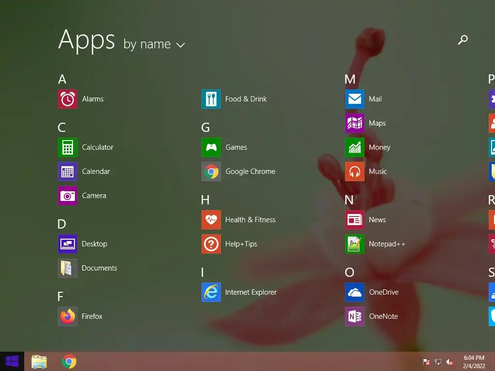Viewport: 495px width, 371px height.
Task: Click the "Money" label
Action: (x=379, y=147)
